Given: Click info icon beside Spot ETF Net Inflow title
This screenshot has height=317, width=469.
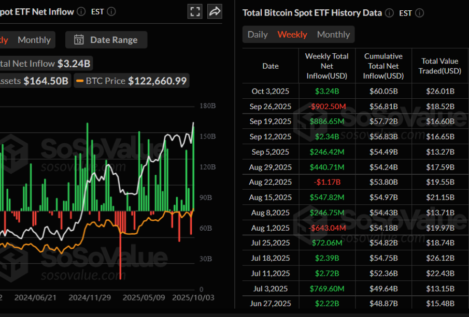Looking at the screenshot, I should 82,11.
